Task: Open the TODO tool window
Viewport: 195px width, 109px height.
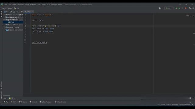Action: [x=13, y=102]
